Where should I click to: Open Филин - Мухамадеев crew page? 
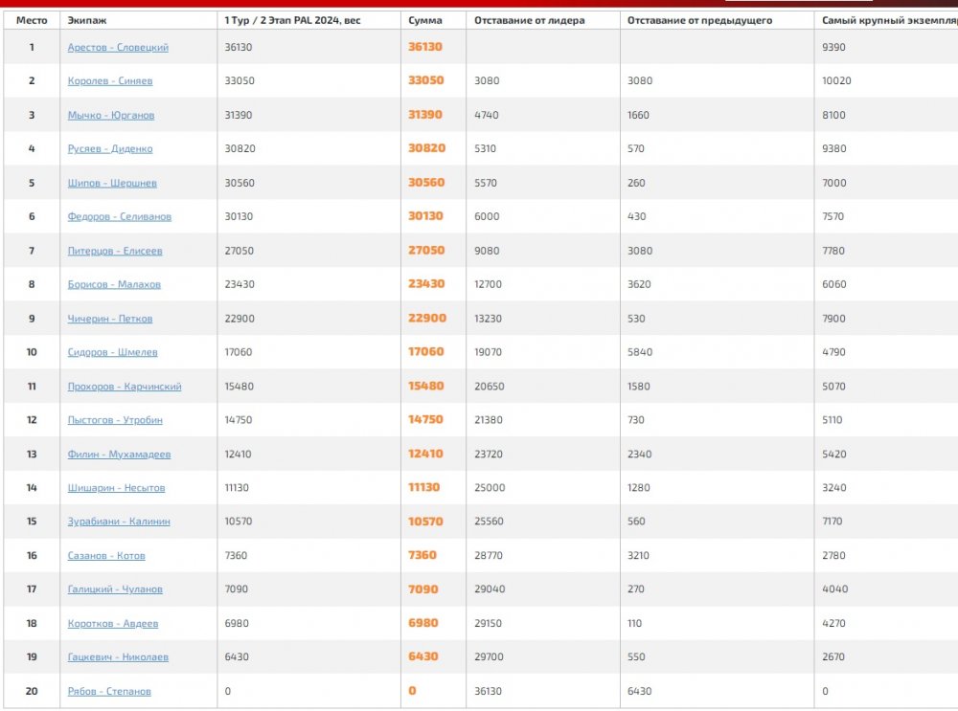[x=119, y=455]
